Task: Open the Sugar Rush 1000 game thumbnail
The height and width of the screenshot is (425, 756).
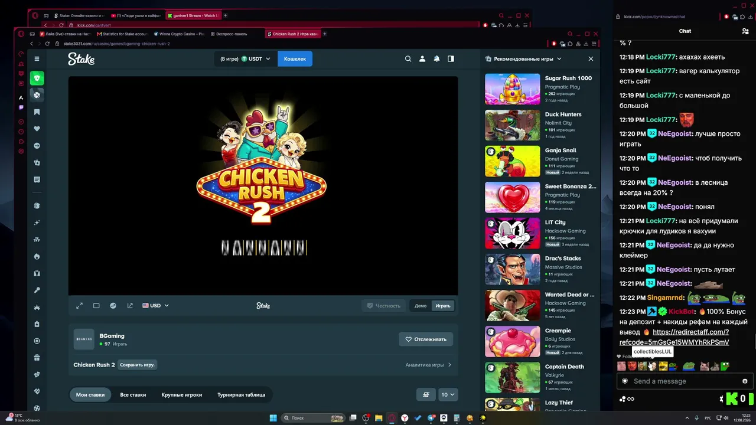Action: click(513, 89)
